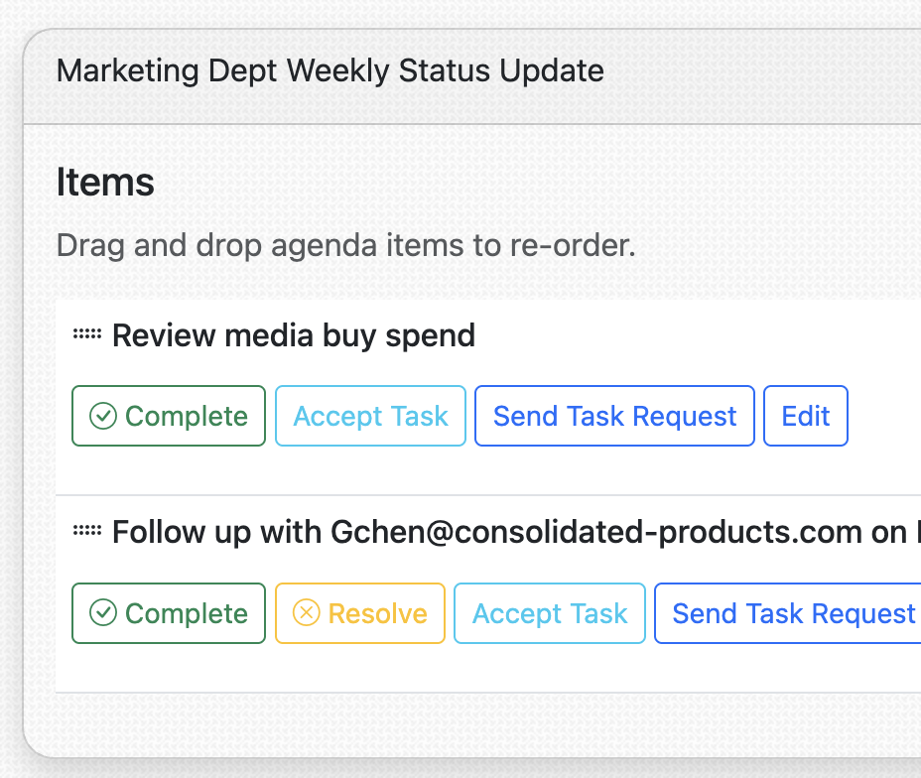The height and width of the screenshot is (778, 921).
Task: Grab the drag handle beside Review media buy spend
Action: pyautogui.click(x=87, y=335)
